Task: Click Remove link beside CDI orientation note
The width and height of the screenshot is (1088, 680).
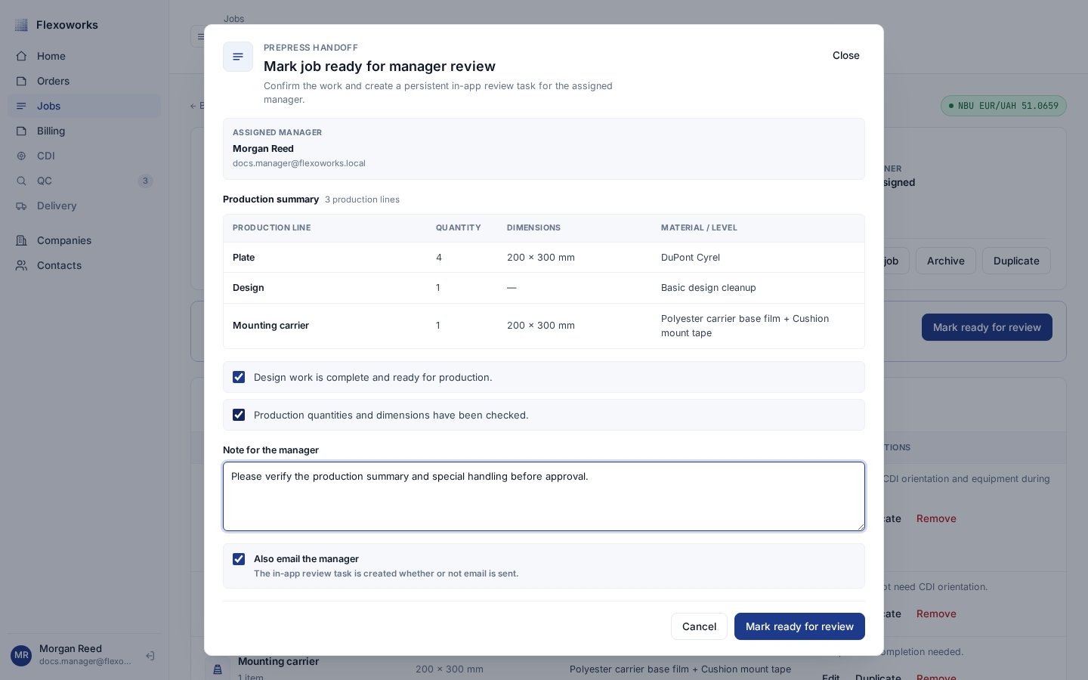Action: point(936,518)
